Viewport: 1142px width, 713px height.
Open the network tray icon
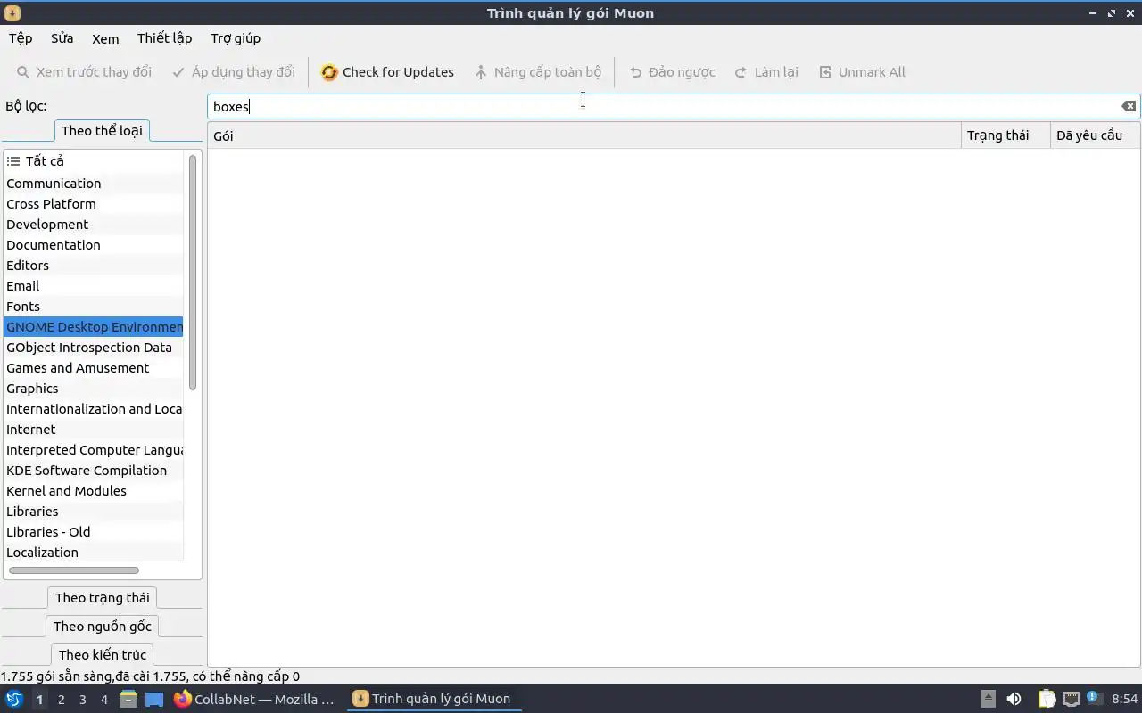pyautogui.click(x=1071, y=700)
